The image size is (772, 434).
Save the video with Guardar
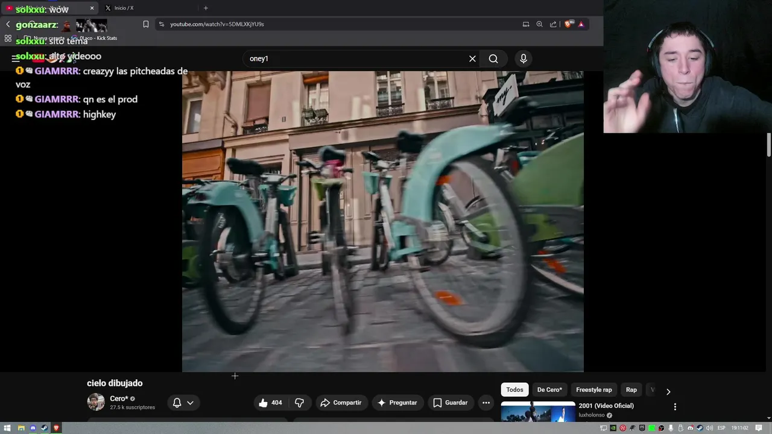[x=451, y=403]
